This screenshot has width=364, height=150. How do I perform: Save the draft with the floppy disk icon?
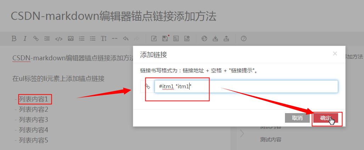[x=165, y=39]
